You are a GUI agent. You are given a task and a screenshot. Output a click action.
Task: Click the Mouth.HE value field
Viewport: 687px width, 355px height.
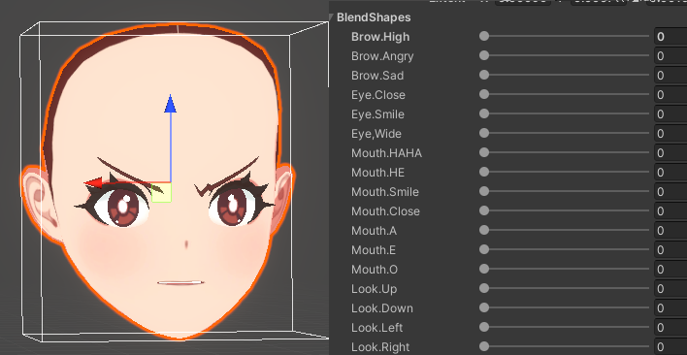tap(671, 172)
